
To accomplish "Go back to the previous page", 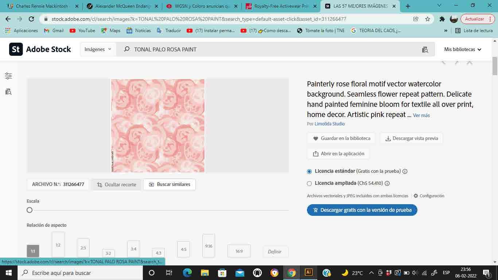I will point(8,19).
